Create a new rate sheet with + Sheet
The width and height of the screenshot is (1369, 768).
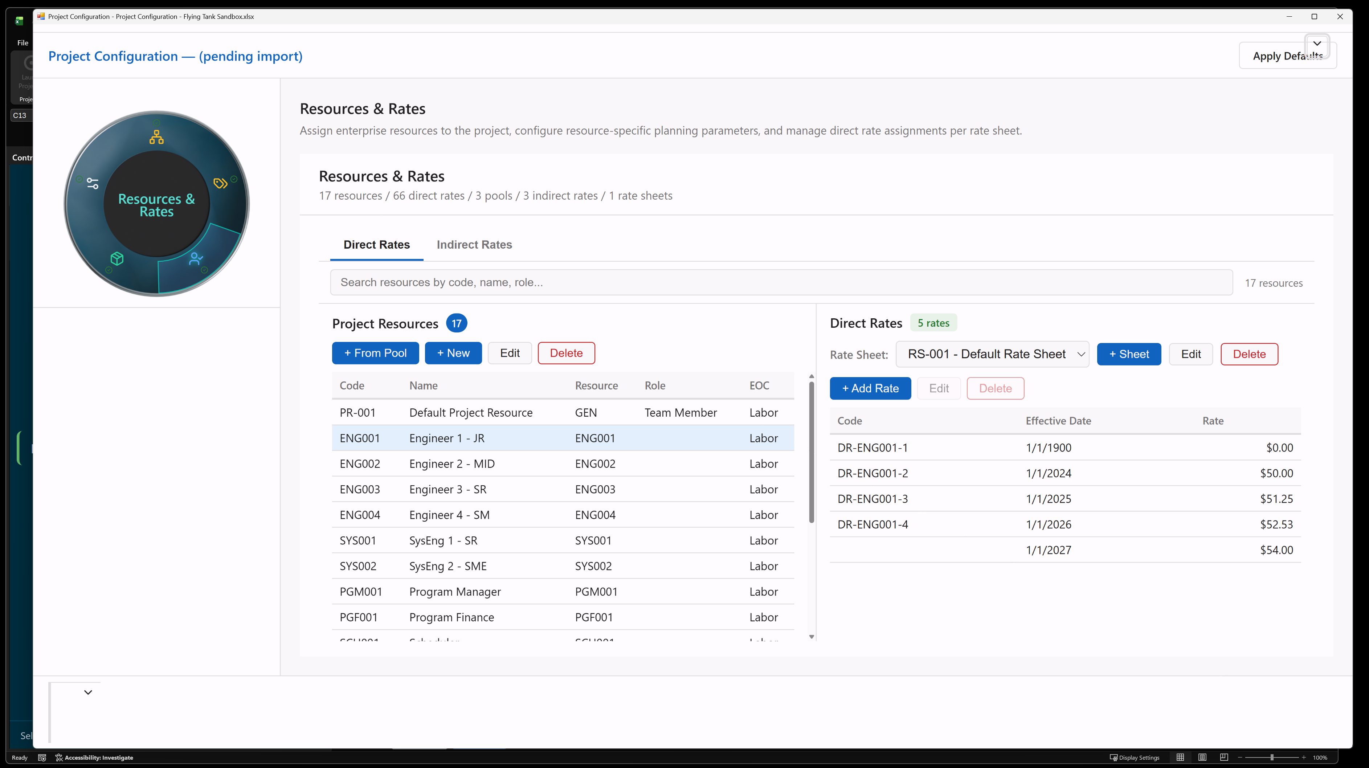pos(1129,354)
